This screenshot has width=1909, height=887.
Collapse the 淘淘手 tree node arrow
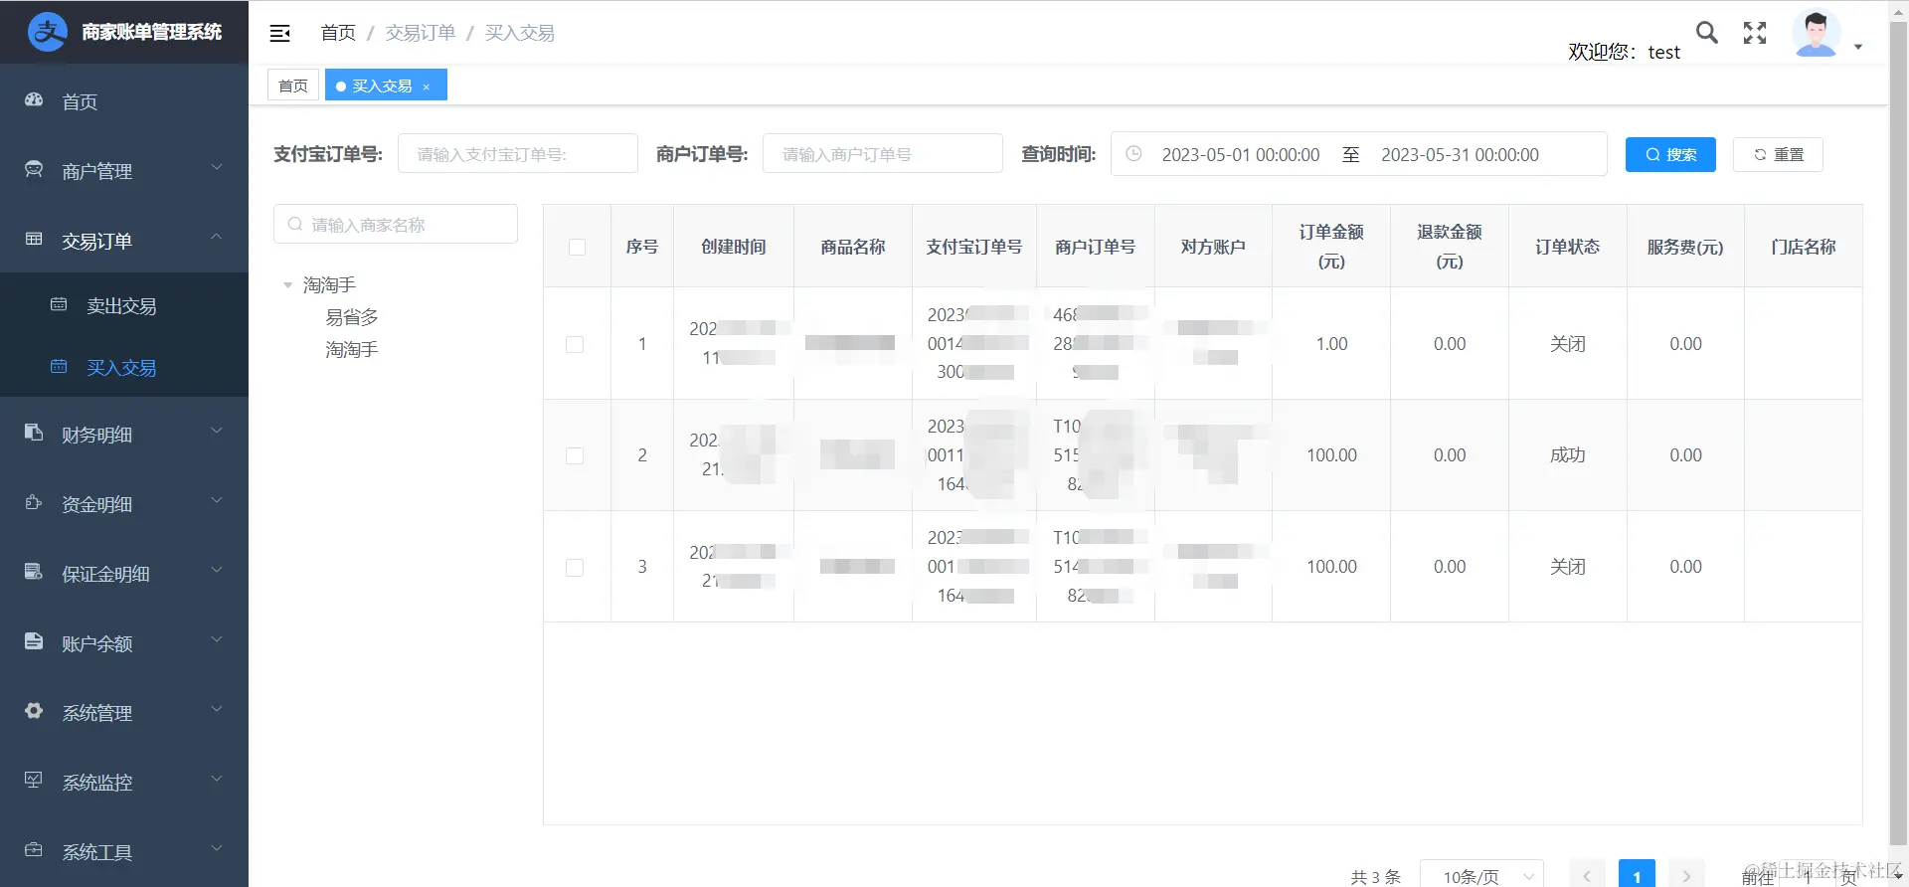pyautogui.click(x=288, y=285)
